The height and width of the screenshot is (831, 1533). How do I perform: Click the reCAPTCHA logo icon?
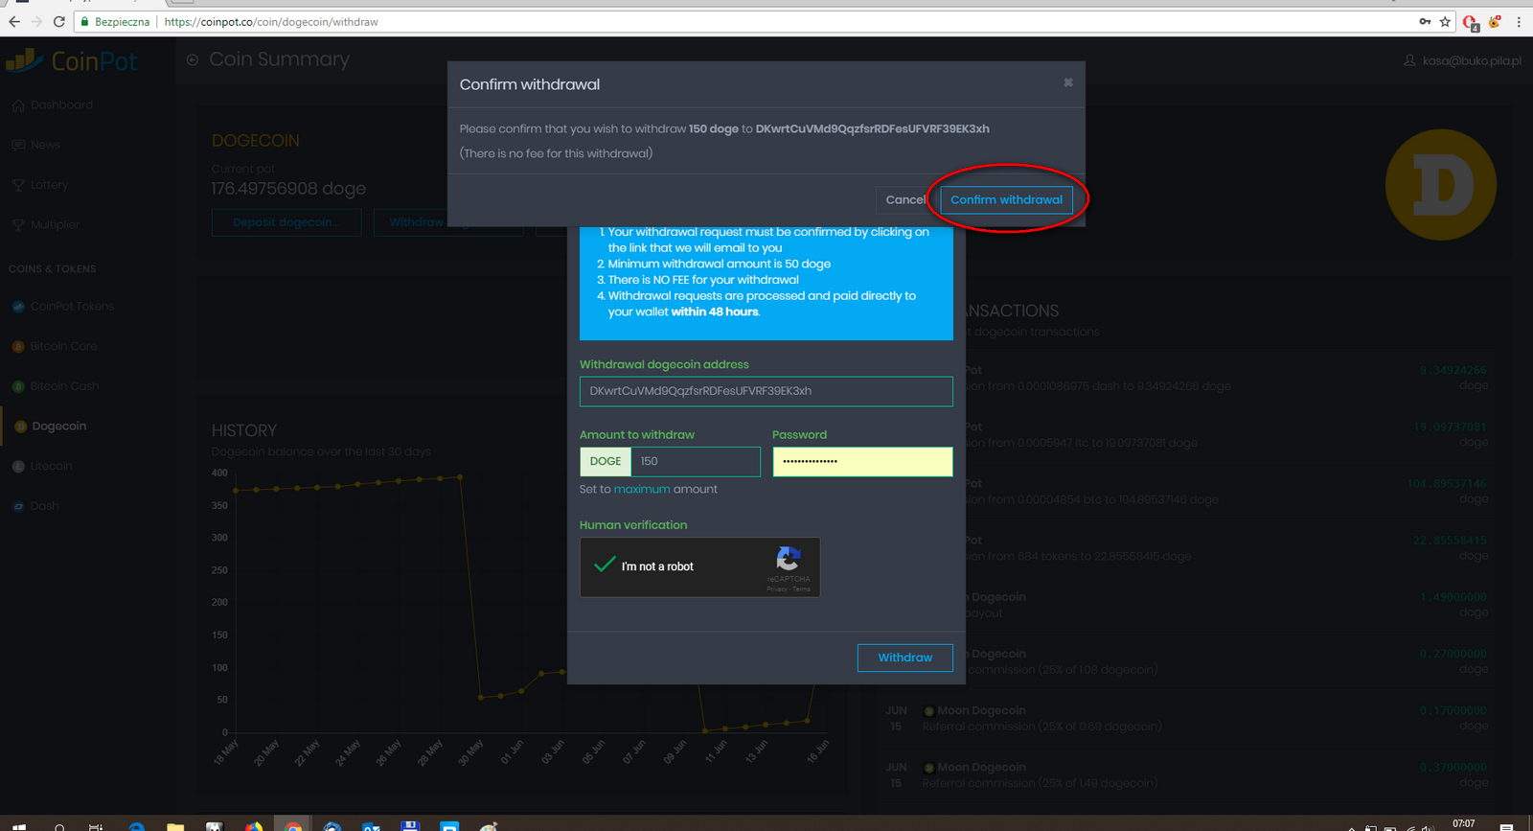pyautogui.click(x=789, y=558)
